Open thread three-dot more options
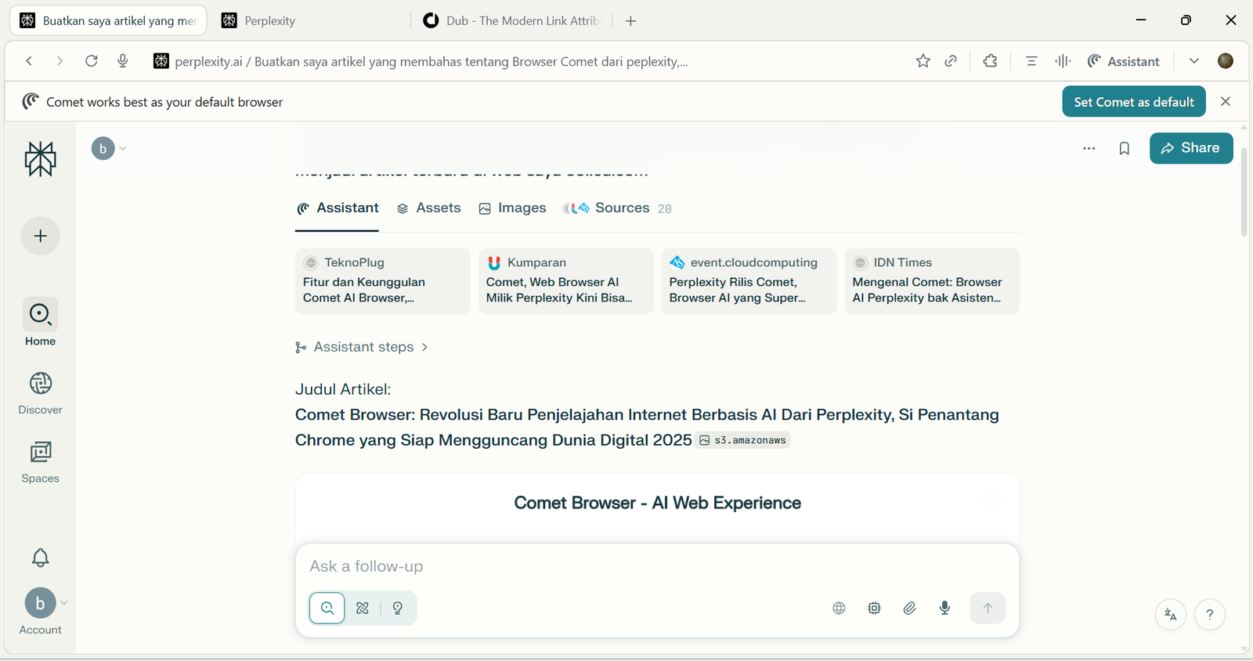The height and width of the screenshot is (661, 1253). [x=1089, y=148]
